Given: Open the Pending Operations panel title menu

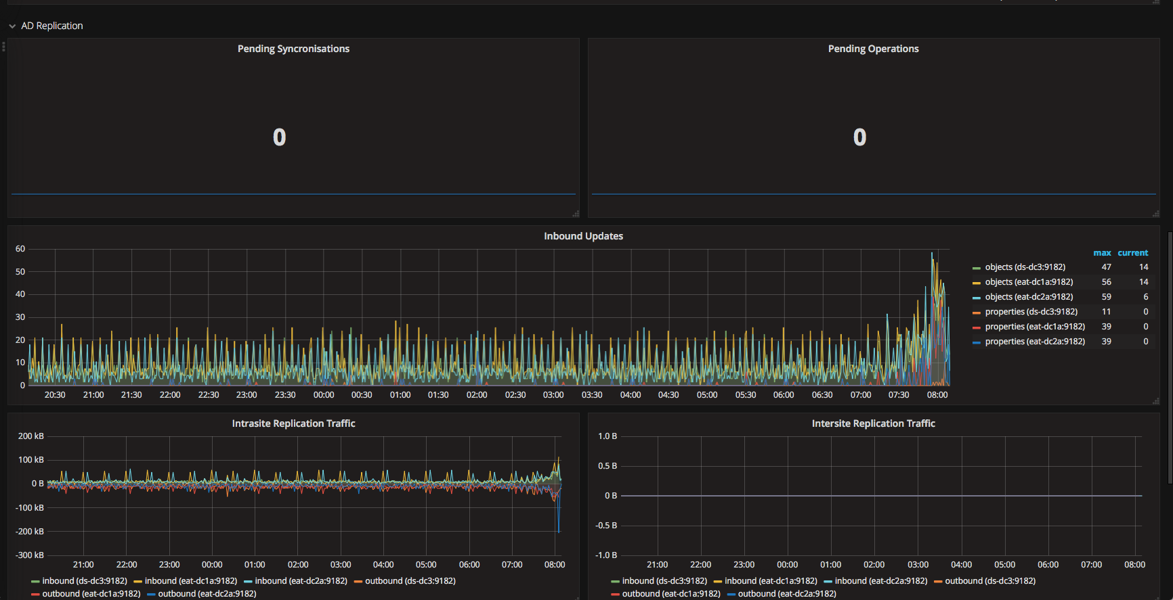Looking at the screenshot, I should [x=873, y=49].
